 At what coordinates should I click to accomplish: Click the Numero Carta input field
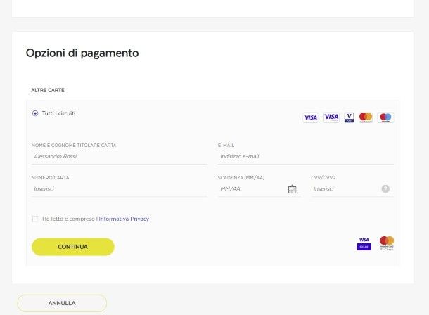(x=118, y=188)
